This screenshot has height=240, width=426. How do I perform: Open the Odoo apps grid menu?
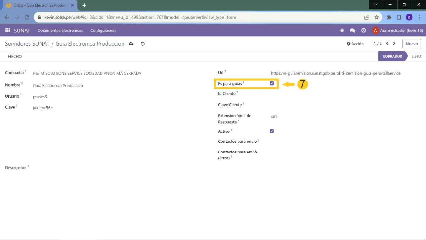pos(8,30)
